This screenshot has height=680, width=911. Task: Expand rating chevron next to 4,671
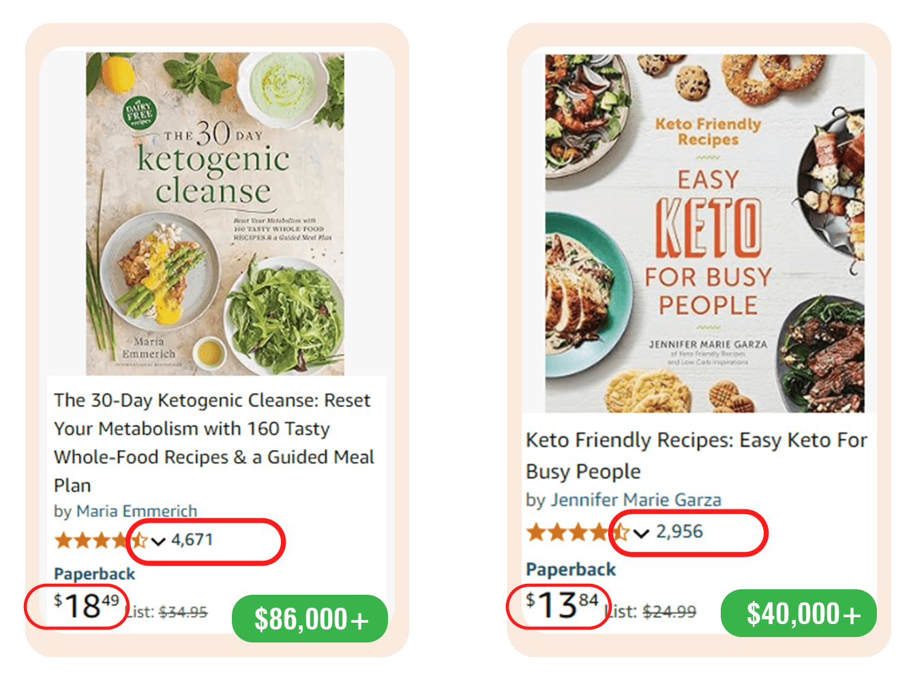point(159,542)
